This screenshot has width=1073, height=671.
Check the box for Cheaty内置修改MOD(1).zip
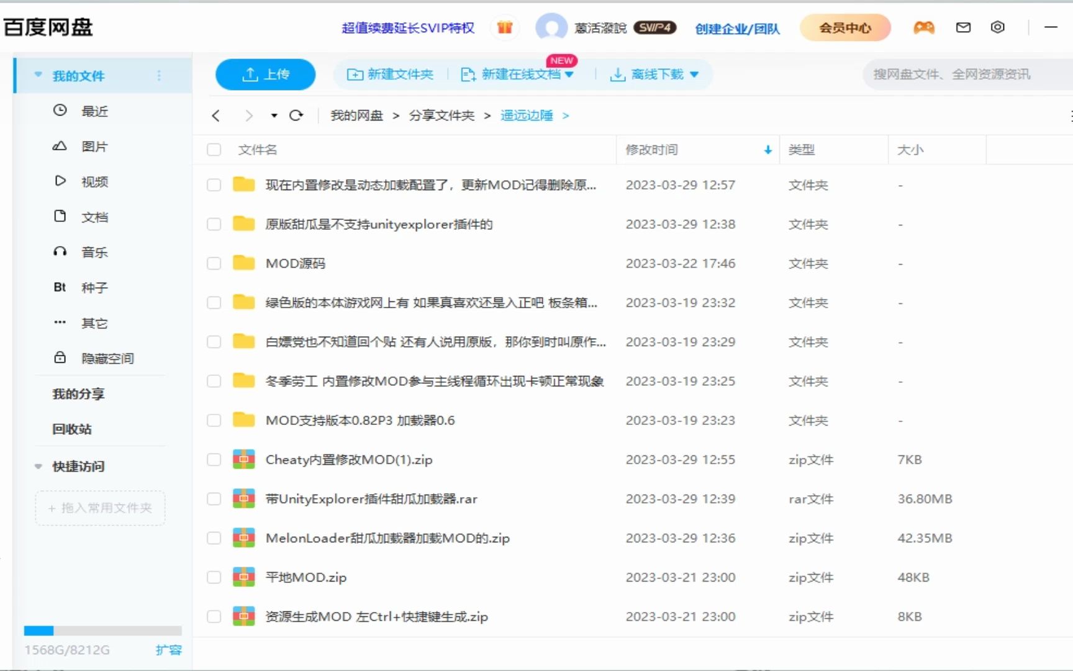pyautogui.click(x=214, y=460)
